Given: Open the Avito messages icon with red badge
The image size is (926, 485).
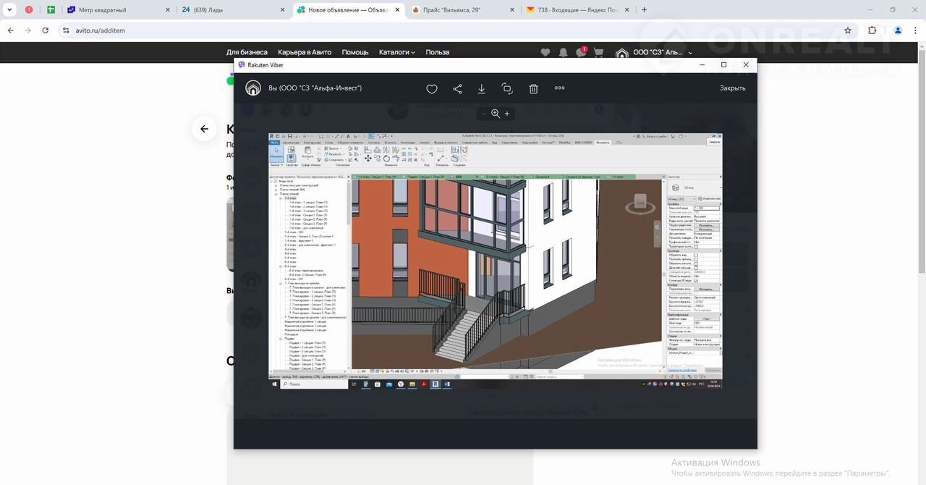Looking at the screenshot, I should click(x=580, y=52).
